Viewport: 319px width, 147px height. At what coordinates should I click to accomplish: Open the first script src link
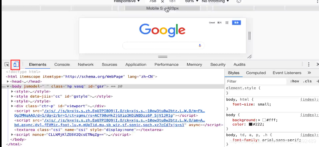pos(110,113)
